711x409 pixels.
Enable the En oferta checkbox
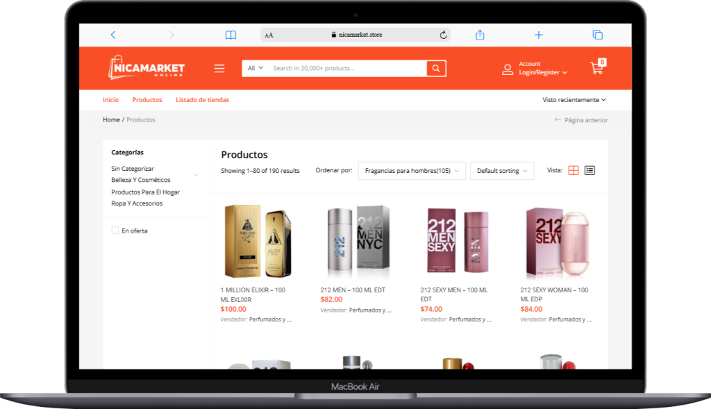tap(115, 231)
